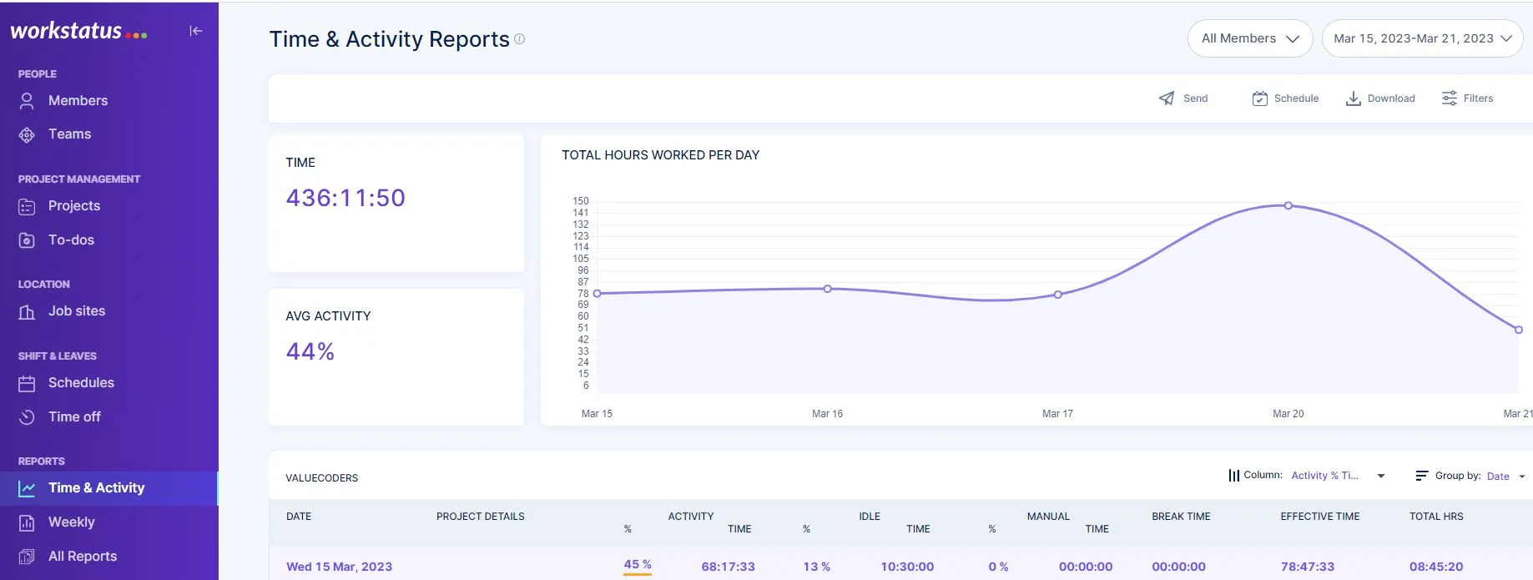
Task: Click the VALUECODERS table heading
Action: [321, 478]
